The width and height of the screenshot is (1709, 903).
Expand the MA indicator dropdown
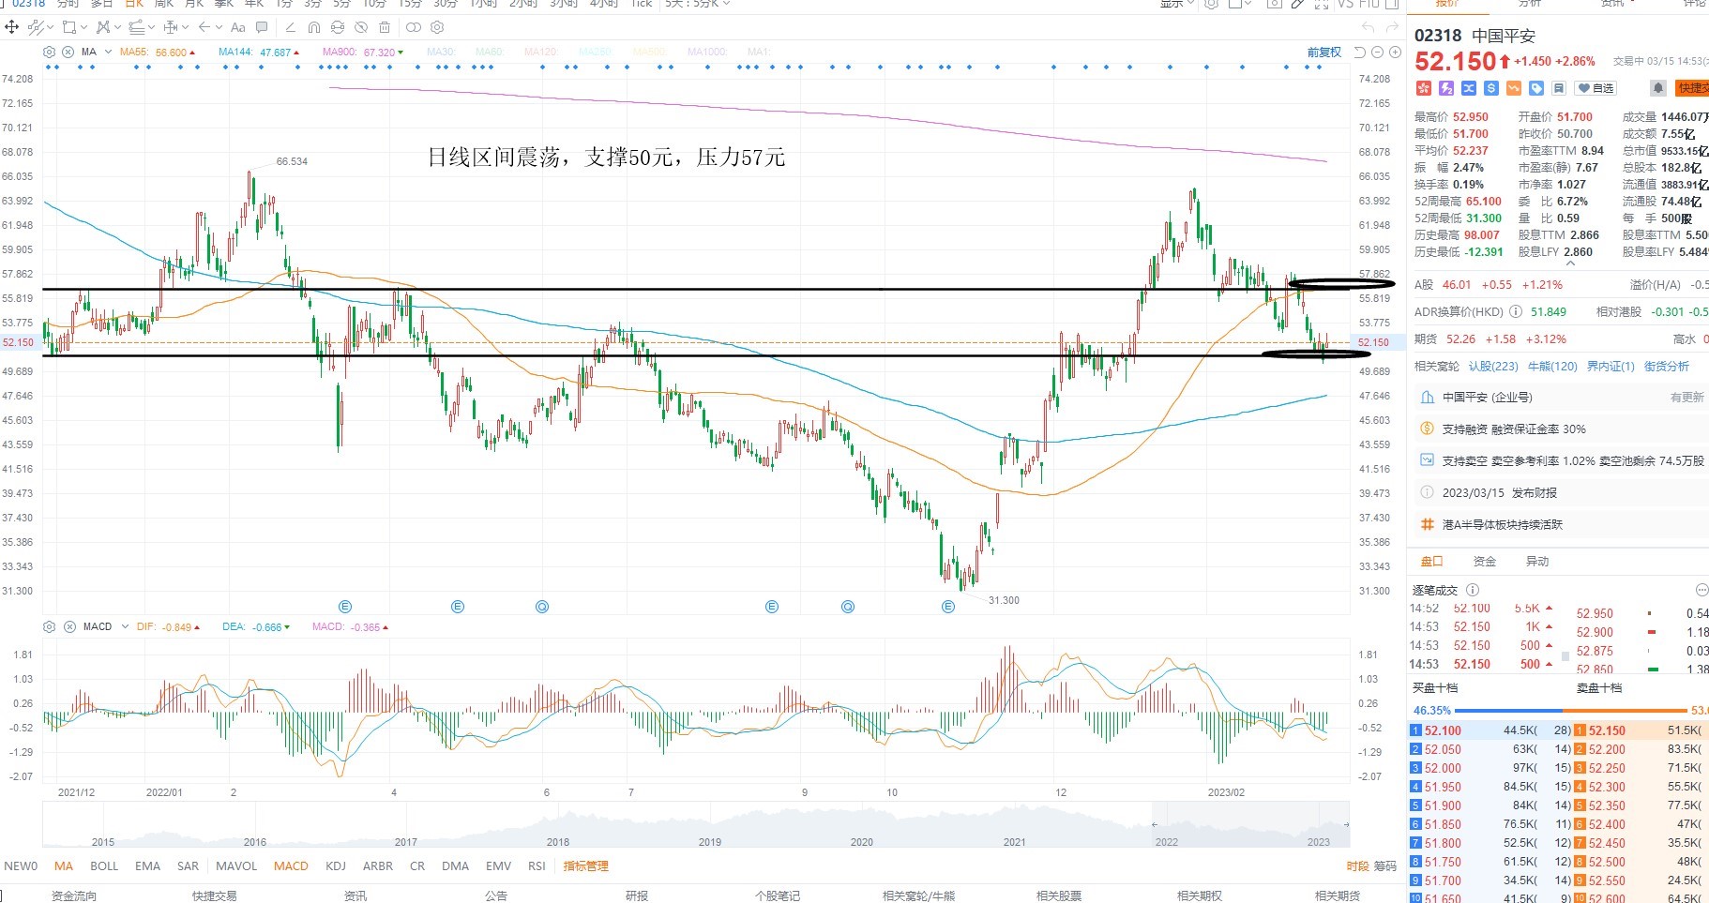[109, 53]
